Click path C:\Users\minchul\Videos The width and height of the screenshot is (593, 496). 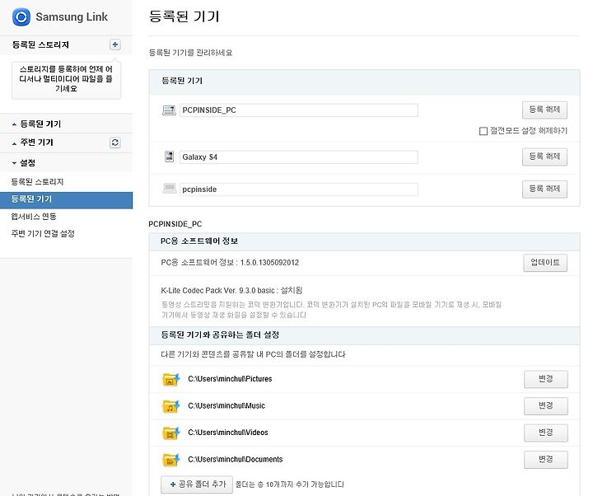coord(228,433)
